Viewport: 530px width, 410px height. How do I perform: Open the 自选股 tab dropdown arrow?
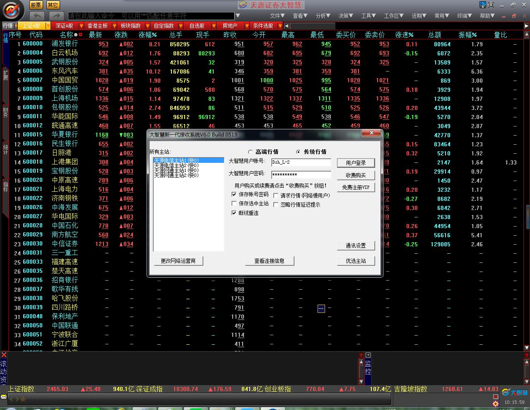pyautogui.click(x=214, y=26)
